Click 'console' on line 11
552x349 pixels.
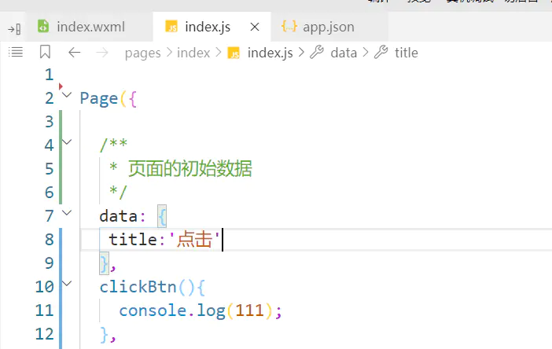pos(153,310)
